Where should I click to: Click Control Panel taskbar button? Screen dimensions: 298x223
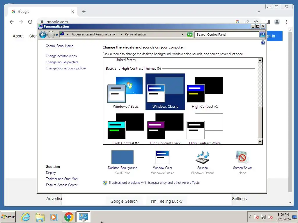[83, 217]
